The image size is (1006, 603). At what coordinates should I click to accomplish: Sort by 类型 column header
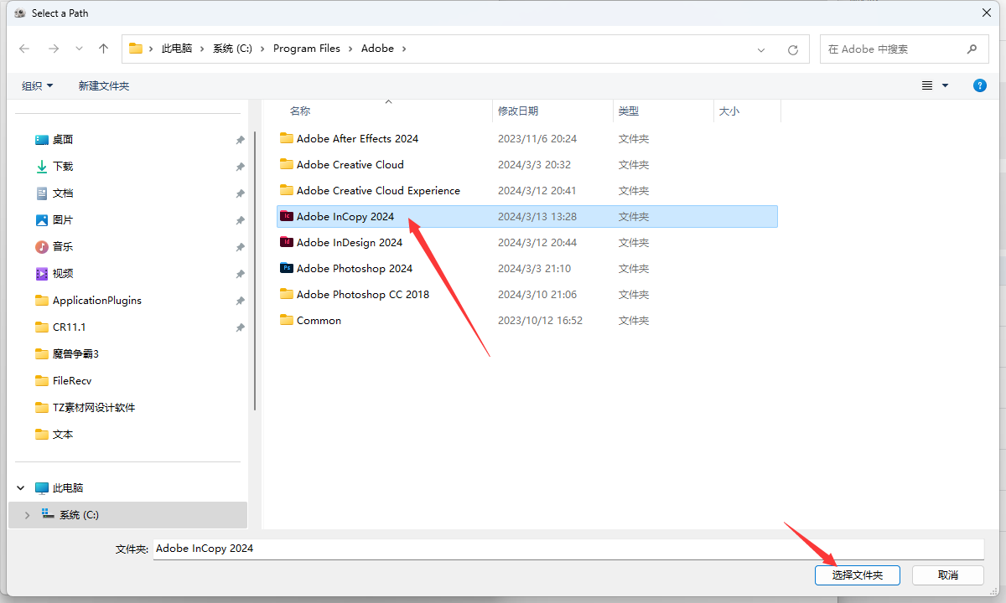[x=629, y=111]
